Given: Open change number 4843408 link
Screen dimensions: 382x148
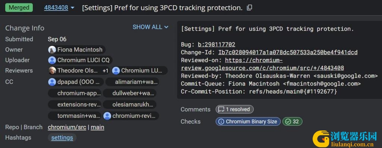Looking at the screenshot, I should click(56, 8).
